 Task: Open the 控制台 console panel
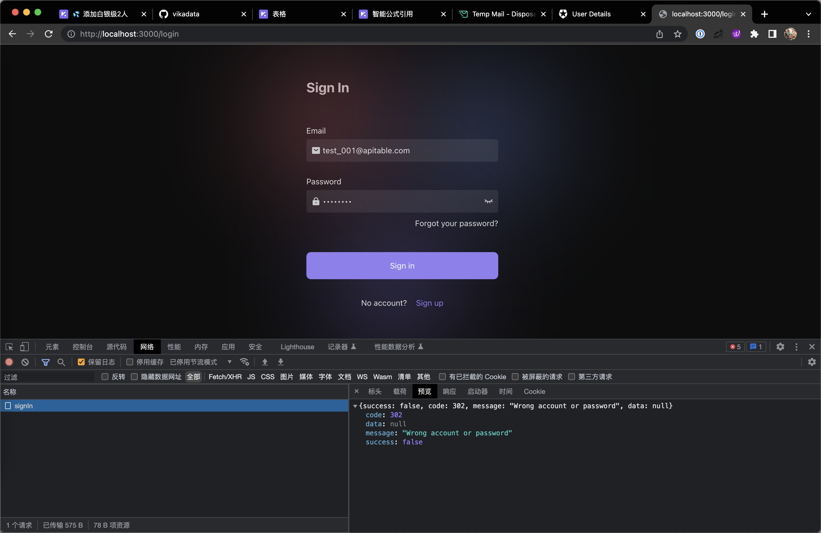tap(82, 347)
